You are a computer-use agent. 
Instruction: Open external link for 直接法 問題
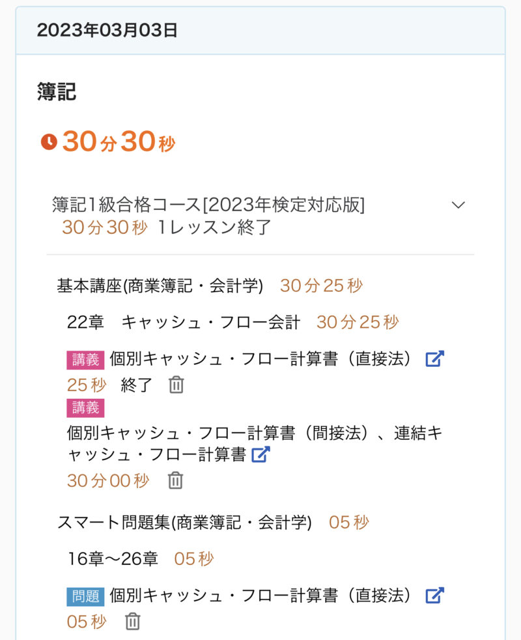click(434, 595)
